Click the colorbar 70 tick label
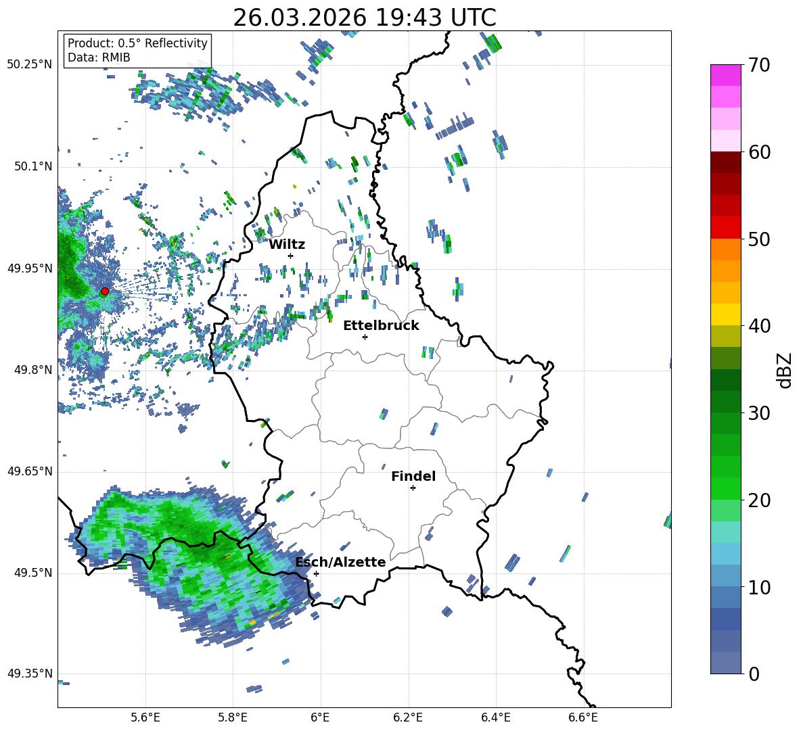The width and height of the screenshot is (801, 731). [x=759, y=66]
